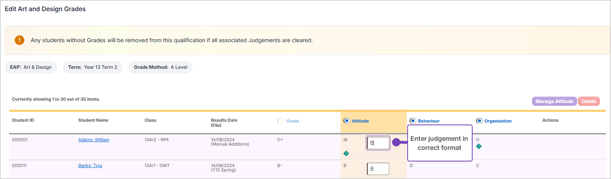Click Attitude input field for William Adams
The width and height of the screenshot is (611, 179).
(x=378, y=143)
